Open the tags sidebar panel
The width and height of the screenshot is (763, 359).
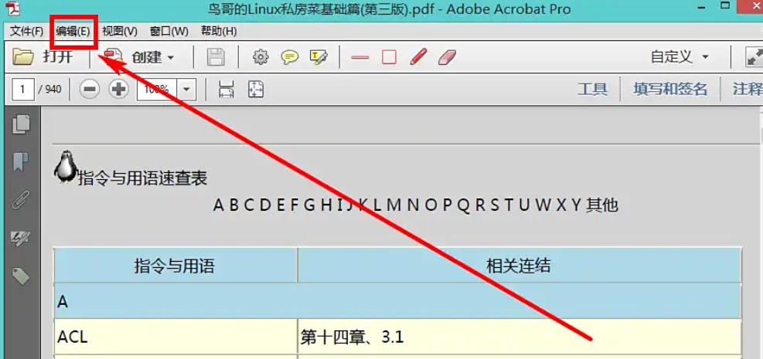click(21, 276)
